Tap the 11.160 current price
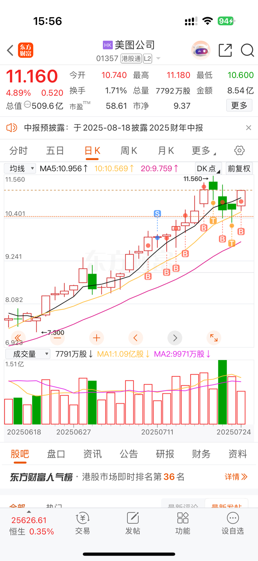The width and height of the screenshot is (258, 561). (32, 76)
